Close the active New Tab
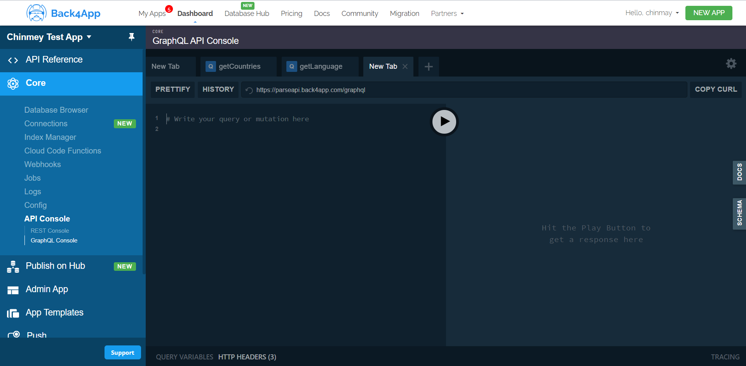Image resolution: width=746 pixels, height=366 pixels. click(x=405, y=66)
